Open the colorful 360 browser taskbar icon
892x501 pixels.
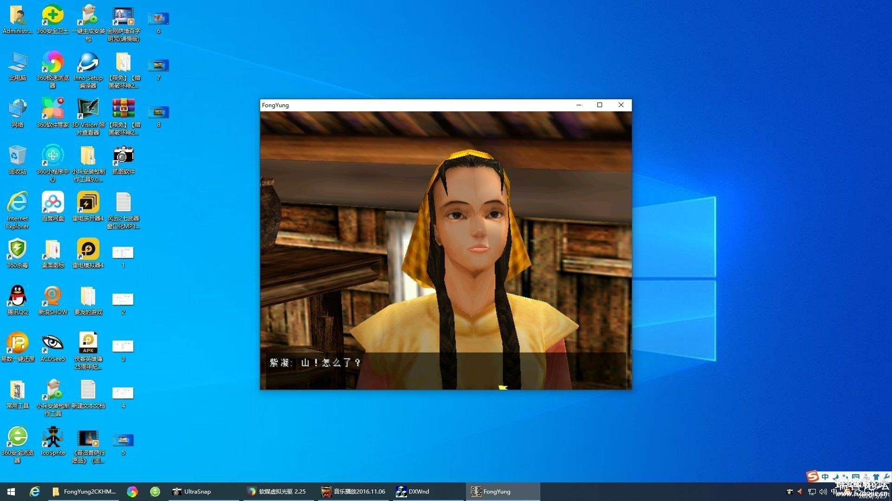[x=132, y=492]
